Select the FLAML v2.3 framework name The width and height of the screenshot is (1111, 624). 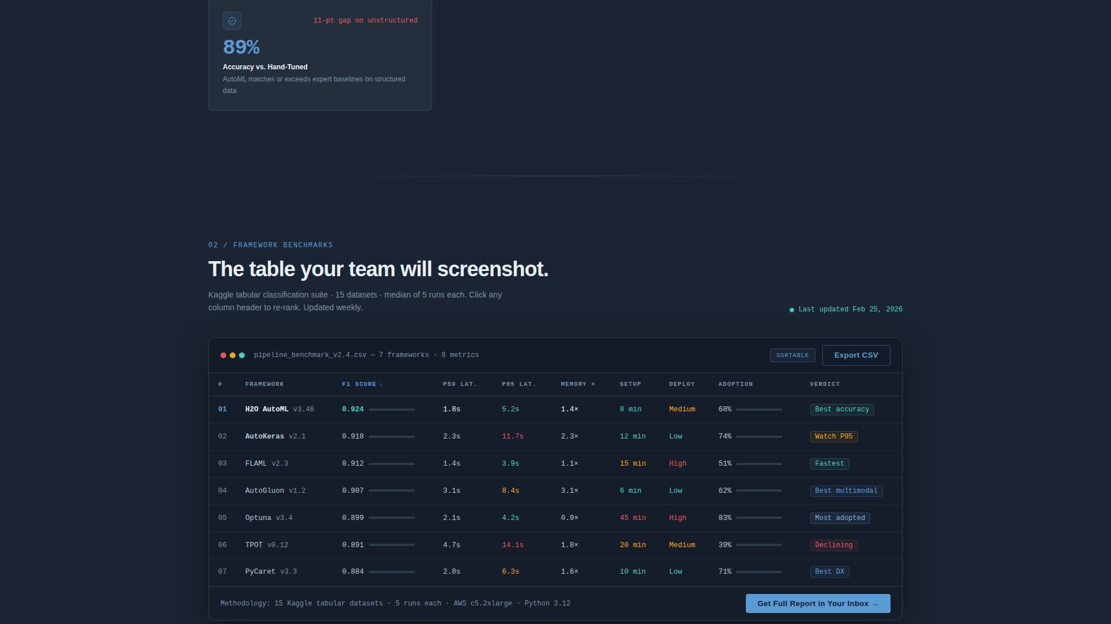(x=267, y=464)
